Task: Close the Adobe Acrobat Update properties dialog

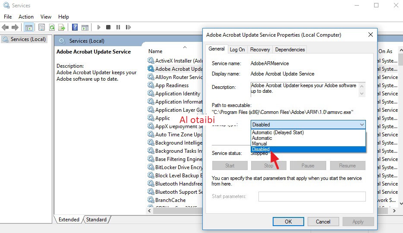Action: (370, 35)
